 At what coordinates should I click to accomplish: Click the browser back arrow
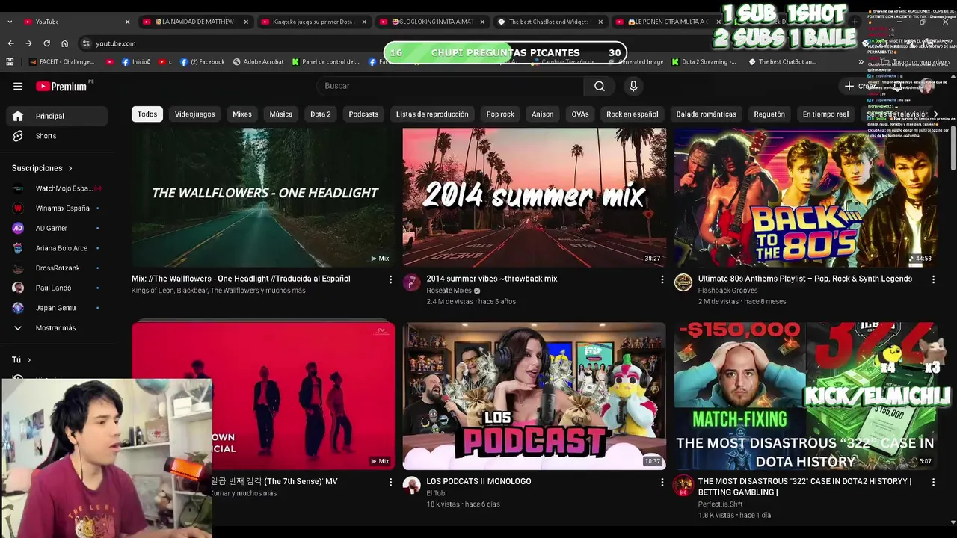point(11,43)
